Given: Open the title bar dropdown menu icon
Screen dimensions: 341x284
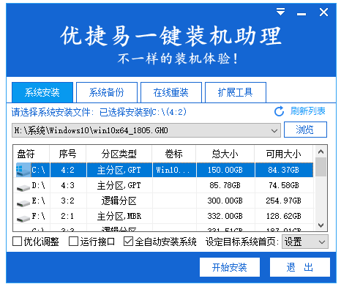Looking at the screenshot, I should tap(280, 12).
